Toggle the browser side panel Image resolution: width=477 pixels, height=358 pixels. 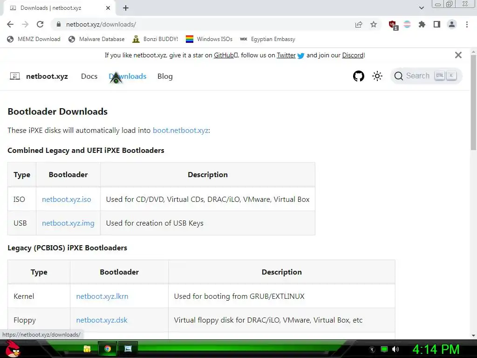[437, 24]
